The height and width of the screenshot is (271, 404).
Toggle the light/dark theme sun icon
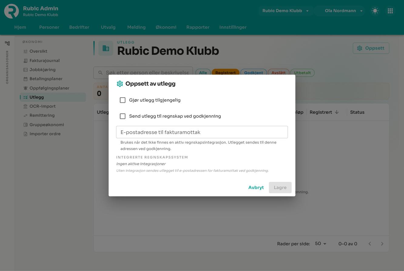tap(375, 11)
